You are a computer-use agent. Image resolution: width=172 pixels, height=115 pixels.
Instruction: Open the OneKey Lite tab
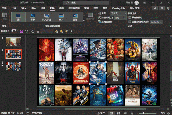pos(119,8)
